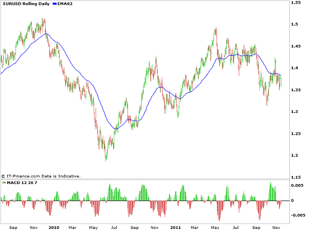Screen dimensions: 310x232
Task: Click the last Nov label on time axis
Action: tap(276, 227)
